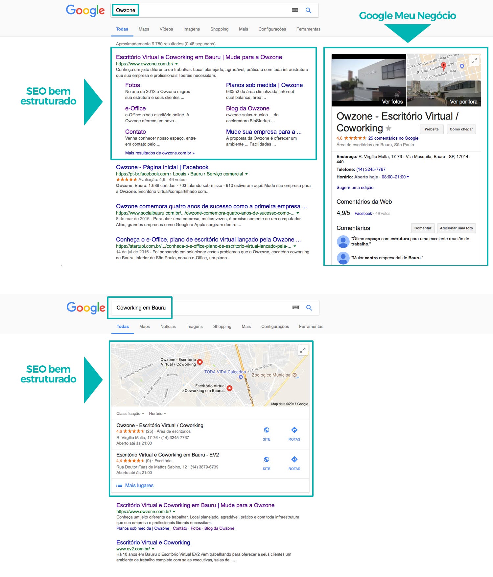Open '25 comentários no Google' link
The height and width of the screenshot is (577, 493).
[393, 138]
